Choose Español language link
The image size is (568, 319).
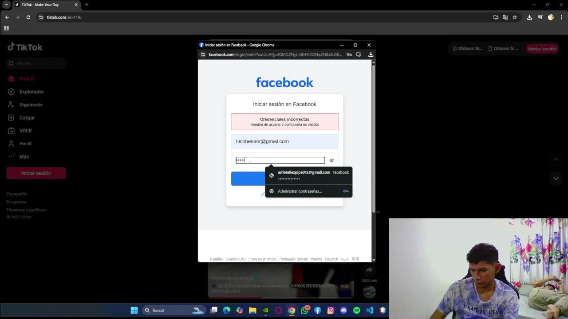point(216,259)
